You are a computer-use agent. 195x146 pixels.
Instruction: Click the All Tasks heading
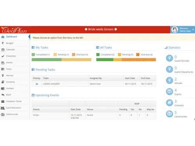point(106,47)
